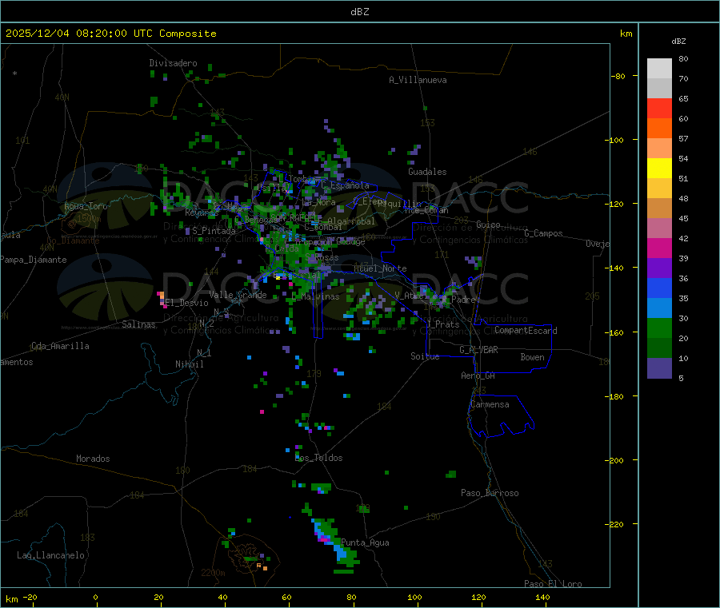Click the Morados map label

[x=93, y=459]
